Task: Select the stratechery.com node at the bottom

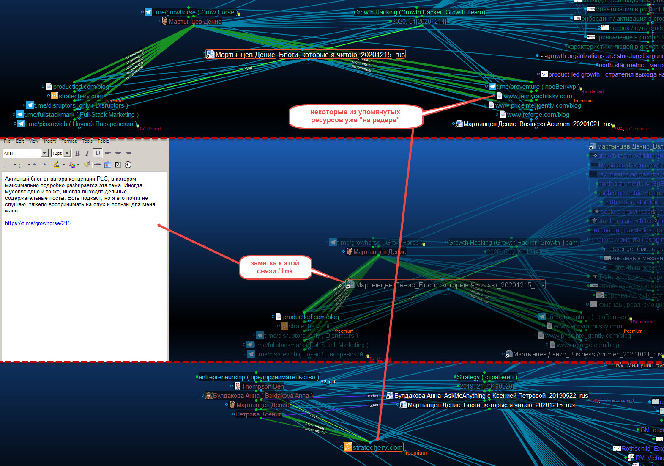Action: point(377,447)
